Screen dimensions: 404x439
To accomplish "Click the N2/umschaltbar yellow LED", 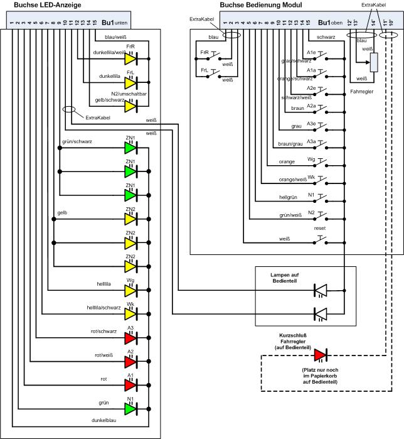I will [130, 106].
